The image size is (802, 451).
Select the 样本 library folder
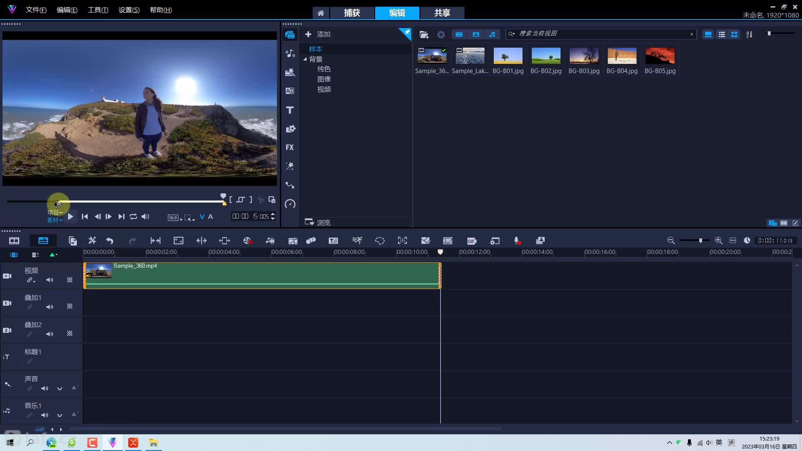(315, 49)
